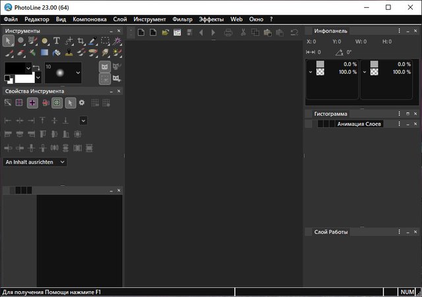Click the open file folder icon

pos(166,32)
